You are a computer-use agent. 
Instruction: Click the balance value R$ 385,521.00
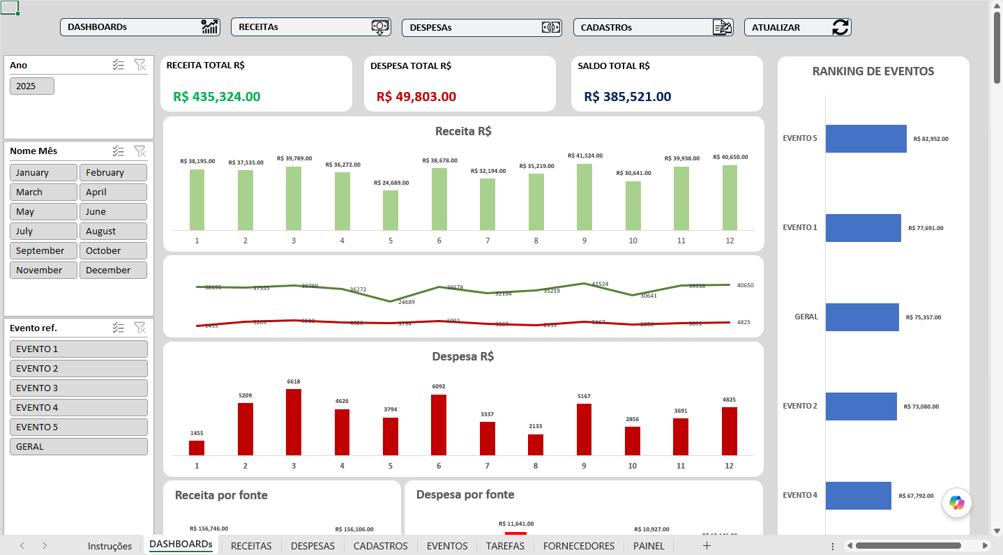(628, 97)
